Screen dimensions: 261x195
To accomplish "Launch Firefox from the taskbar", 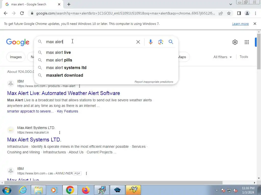I will click(86, 190).
